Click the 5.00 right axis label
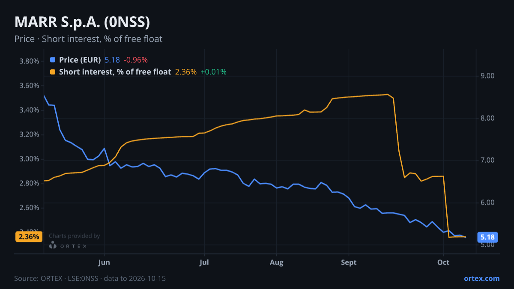The height and width of the screenshot is (289, 514). [487, 245]
